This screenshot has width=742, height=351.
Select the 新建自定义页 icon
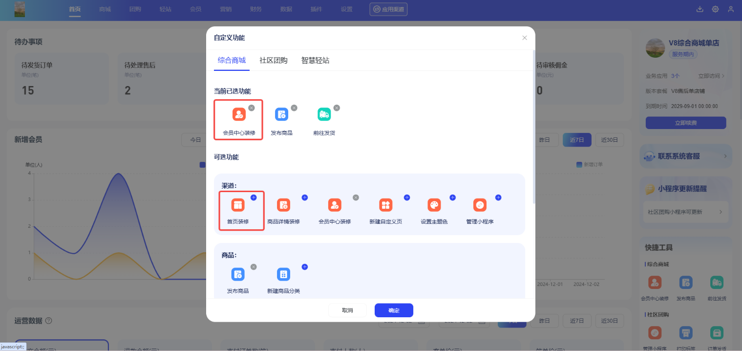[386, 205]
